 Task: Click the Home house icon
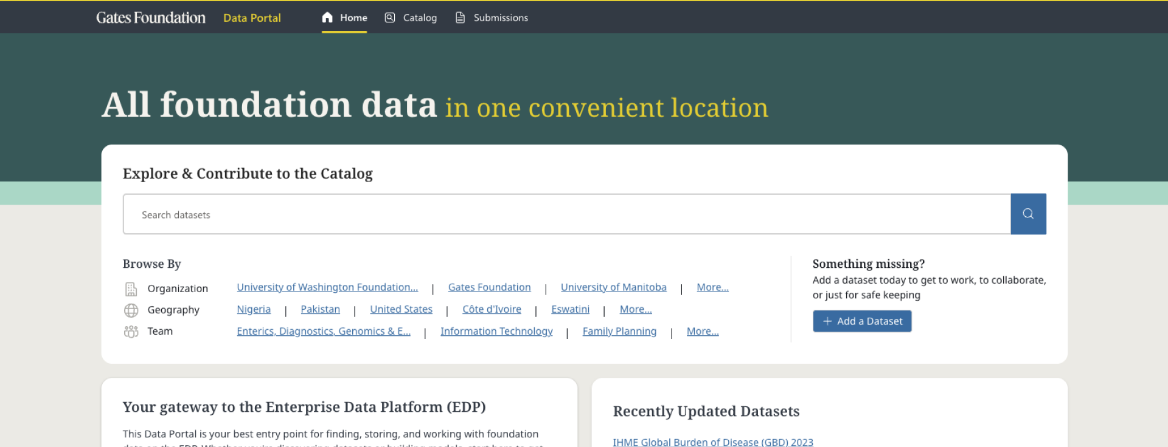tap(327, 18)
